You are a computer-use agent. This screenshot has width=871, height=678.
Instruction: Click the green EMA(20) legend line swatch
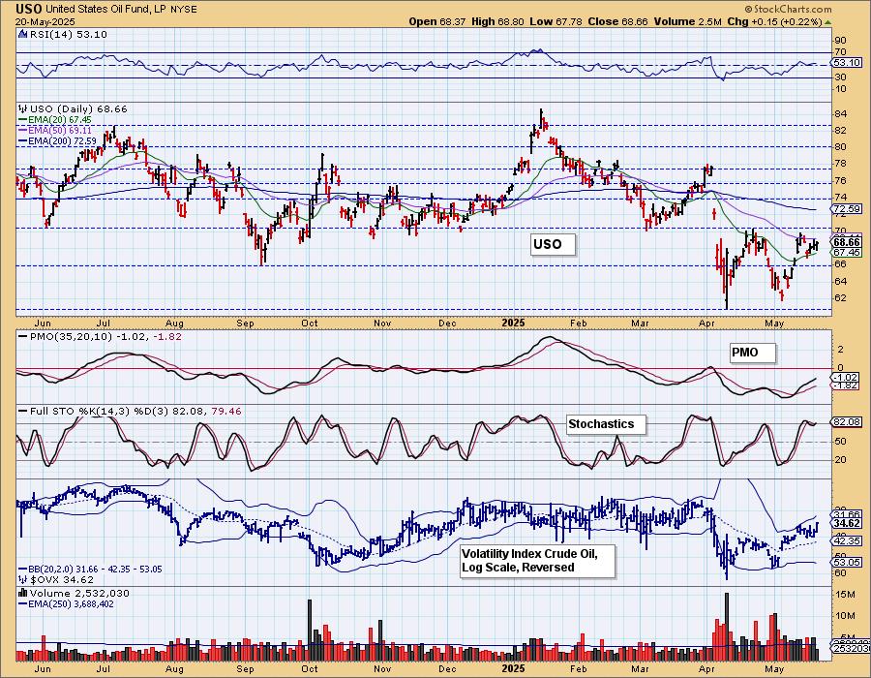click(23, 119)
